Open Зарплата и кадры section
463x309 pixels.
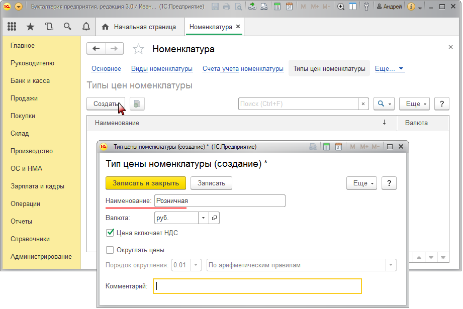tap(38, 186)
